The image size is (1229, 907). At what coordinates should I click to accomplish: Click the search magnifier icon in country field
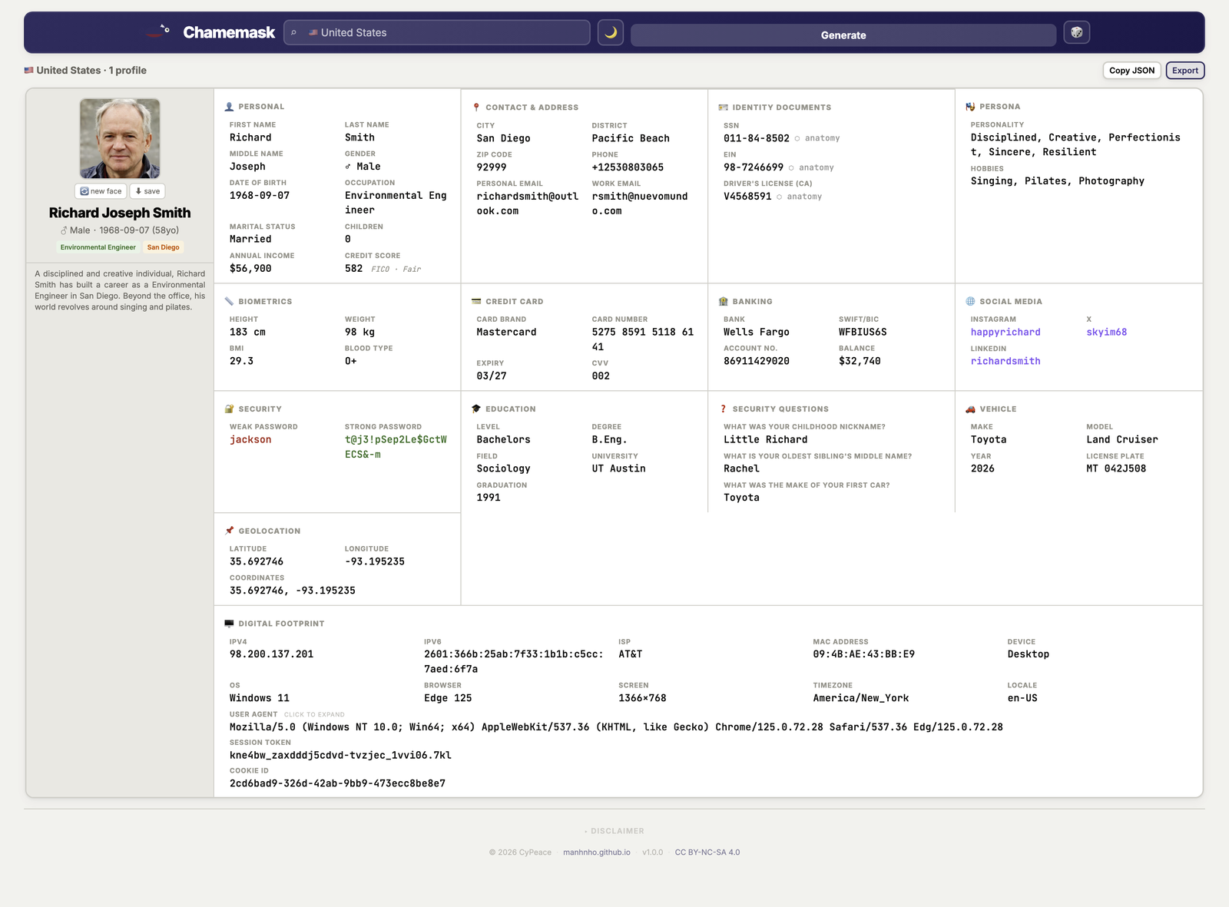[293, 33]
